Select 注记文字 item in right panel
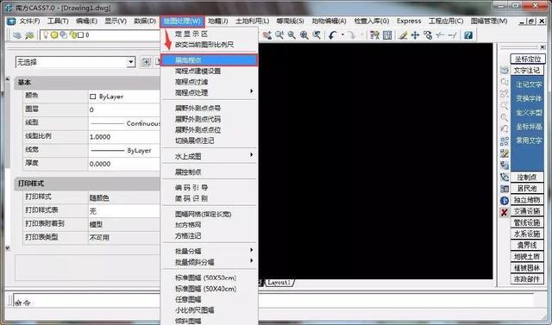 pyautogui.click(x=529, y=84)
